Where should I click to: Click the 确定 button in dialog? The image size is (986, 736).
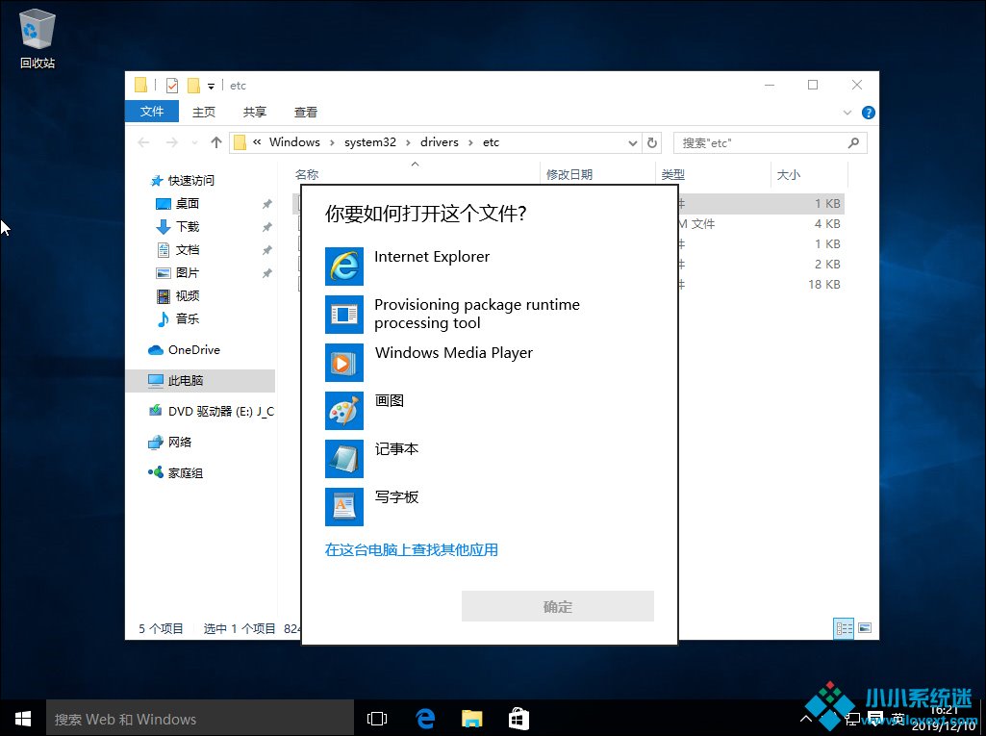(x=558, y=606)
